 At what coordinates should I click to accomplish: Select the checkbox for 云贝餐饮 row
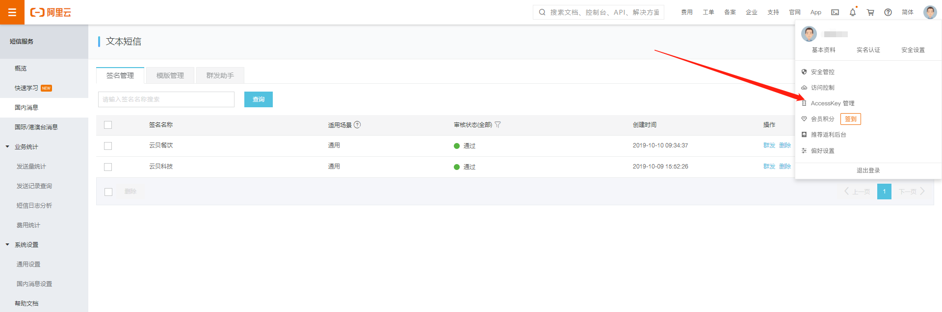click(x=108, y=146)
